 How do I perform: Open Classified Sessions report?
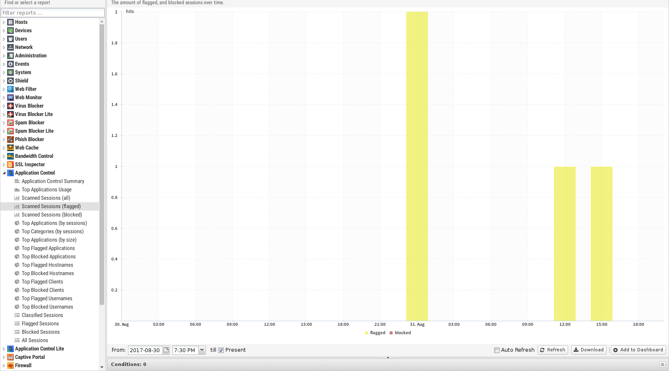coord(42,315)
